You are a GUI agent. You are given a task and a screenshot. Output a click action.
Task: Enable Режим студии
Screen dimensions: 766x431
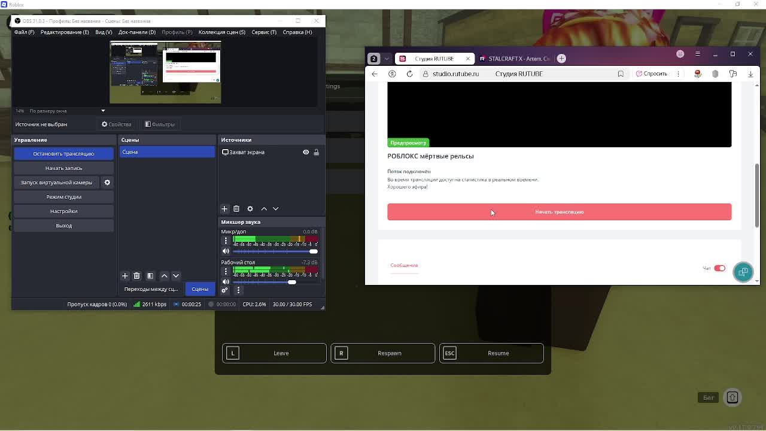[63, 197]
